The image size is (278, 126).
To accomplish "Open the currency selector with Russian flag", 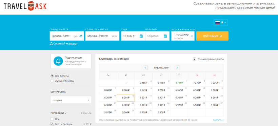I will coord(220,22).
